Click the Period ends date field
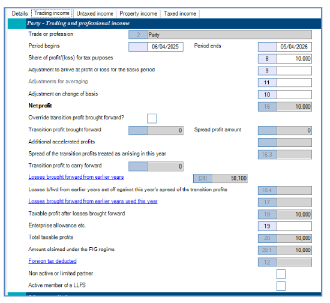Viewport: 330px width, 303px height. click(294, 47)
